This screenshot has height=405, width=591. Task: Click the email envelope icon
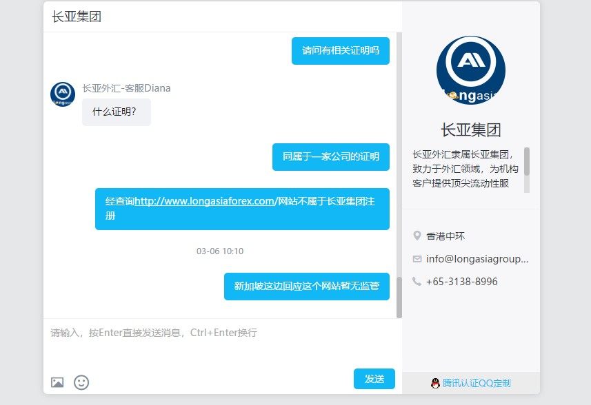point(417,259)
